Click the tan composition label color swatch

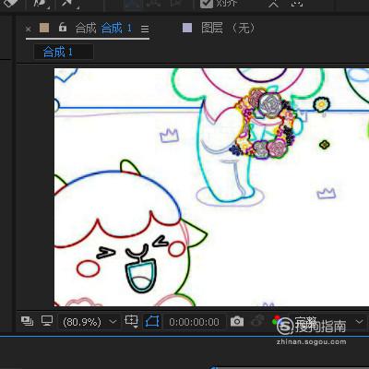(44, 28)
